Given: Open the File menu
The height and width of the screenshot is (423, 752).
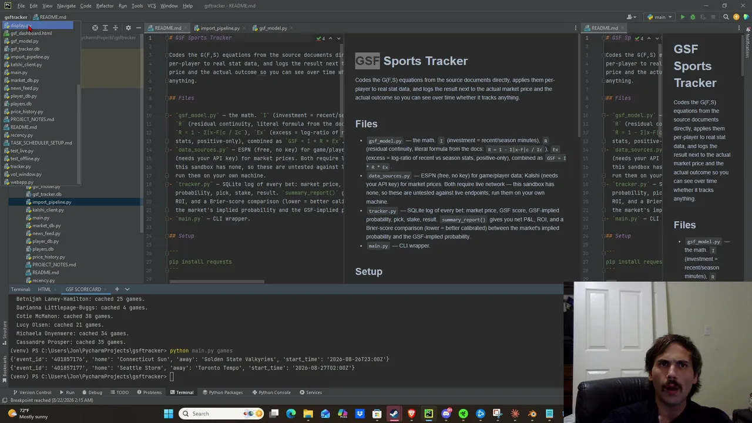Looking at the screenshot, I should (21, 6).
